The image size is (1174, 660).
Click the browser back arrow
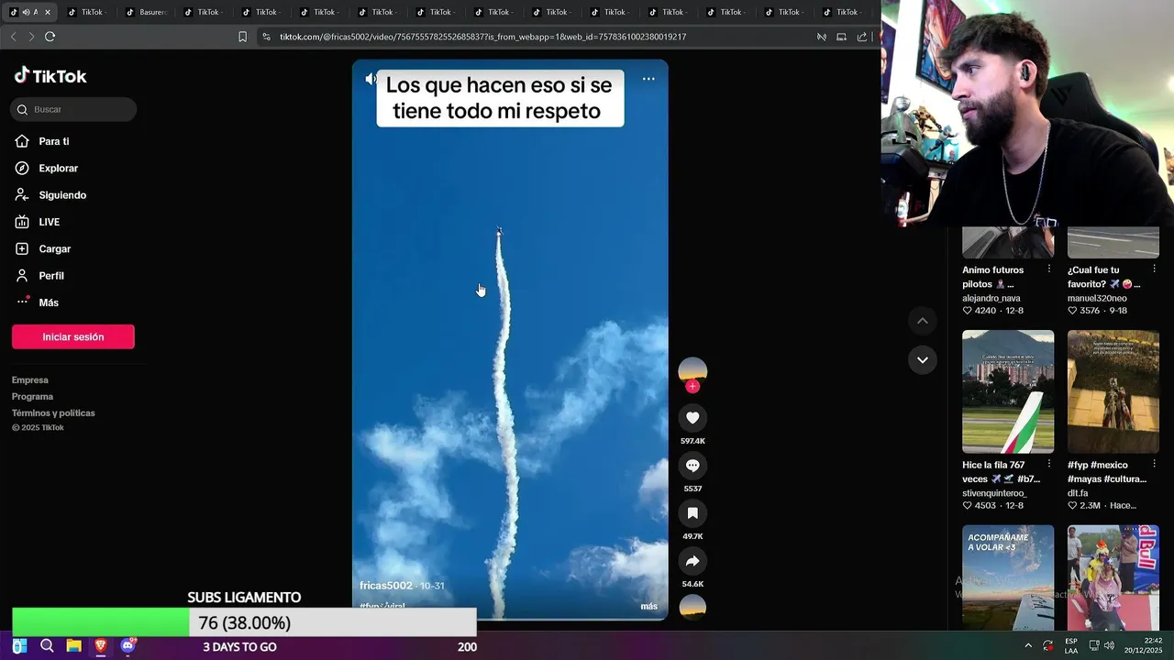[x=13, y=37]
